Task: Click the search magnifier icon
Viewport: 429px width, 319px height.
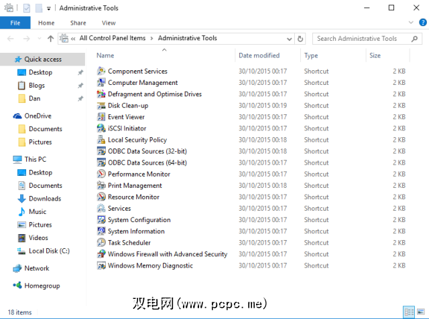Action: click(x=414, y=39)
